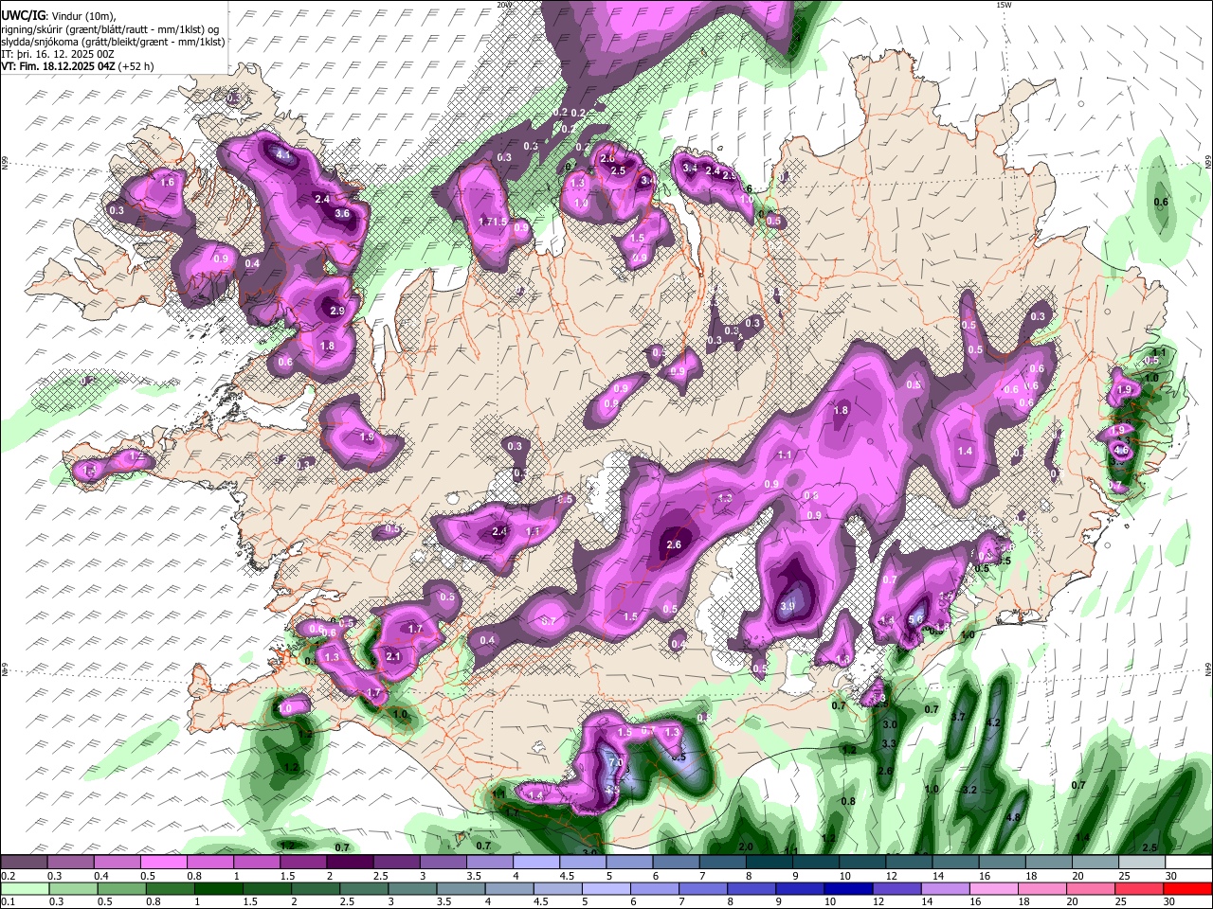Pick the lavender 14 swatch in rain legend
Image resolution: width=1213 pixels, height=909 pixels.
(x=946, y=888)
